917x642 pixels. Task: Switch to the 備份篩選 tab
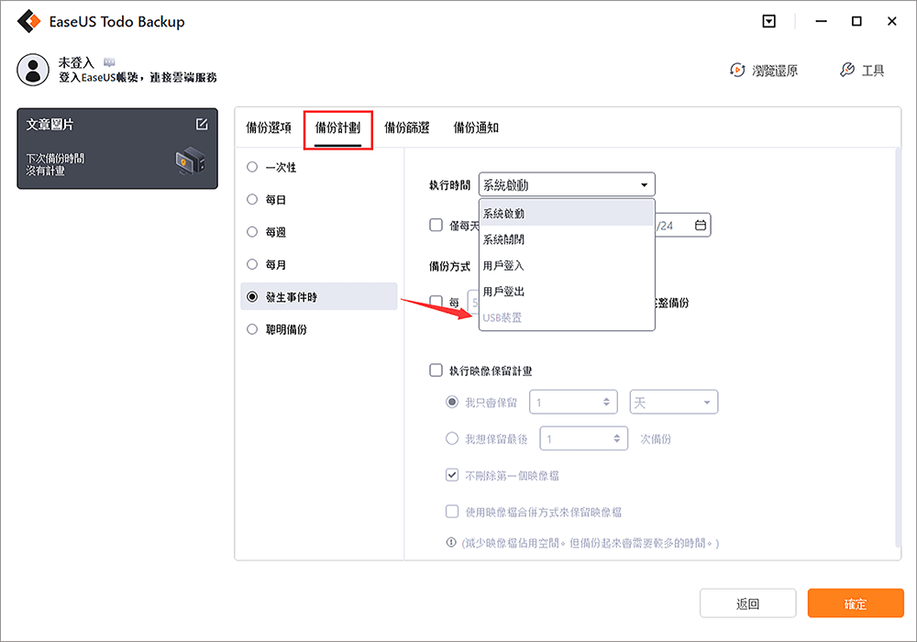click(x=407, y=127)
